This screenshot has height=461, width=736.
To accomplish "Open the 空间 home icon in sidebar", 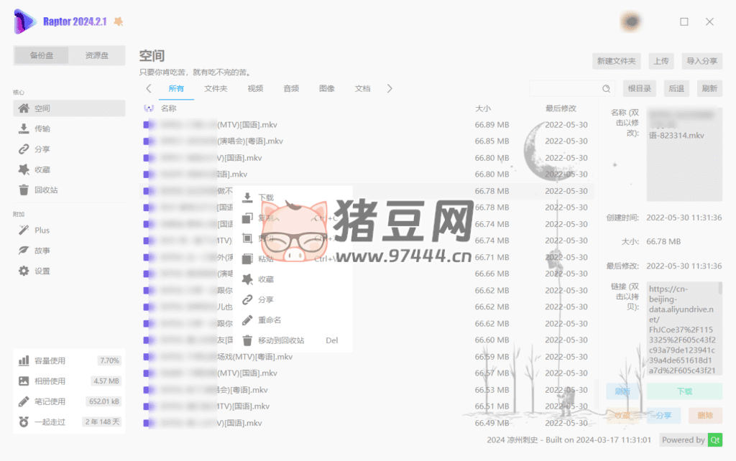I will pyautogui.click(x=24, y=108).
